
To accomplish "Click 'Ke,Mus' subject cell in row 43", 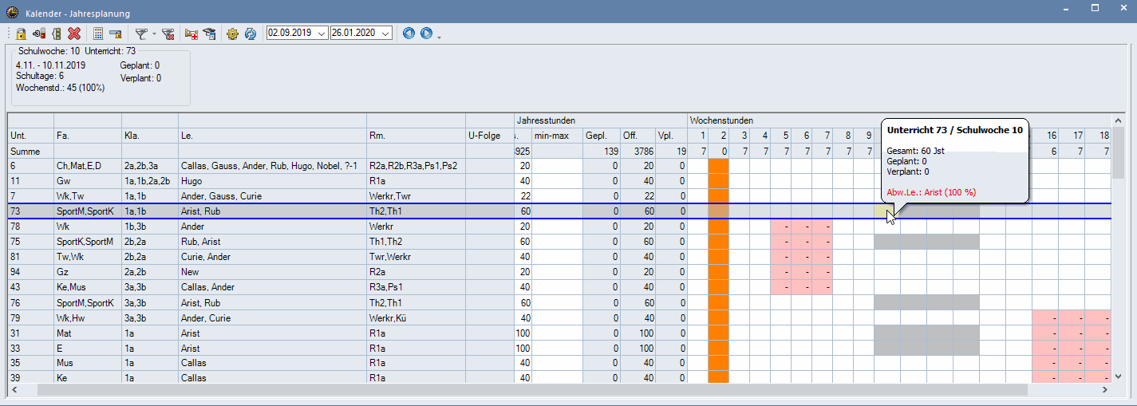I will pyautogui.click(x=87, y=287).
